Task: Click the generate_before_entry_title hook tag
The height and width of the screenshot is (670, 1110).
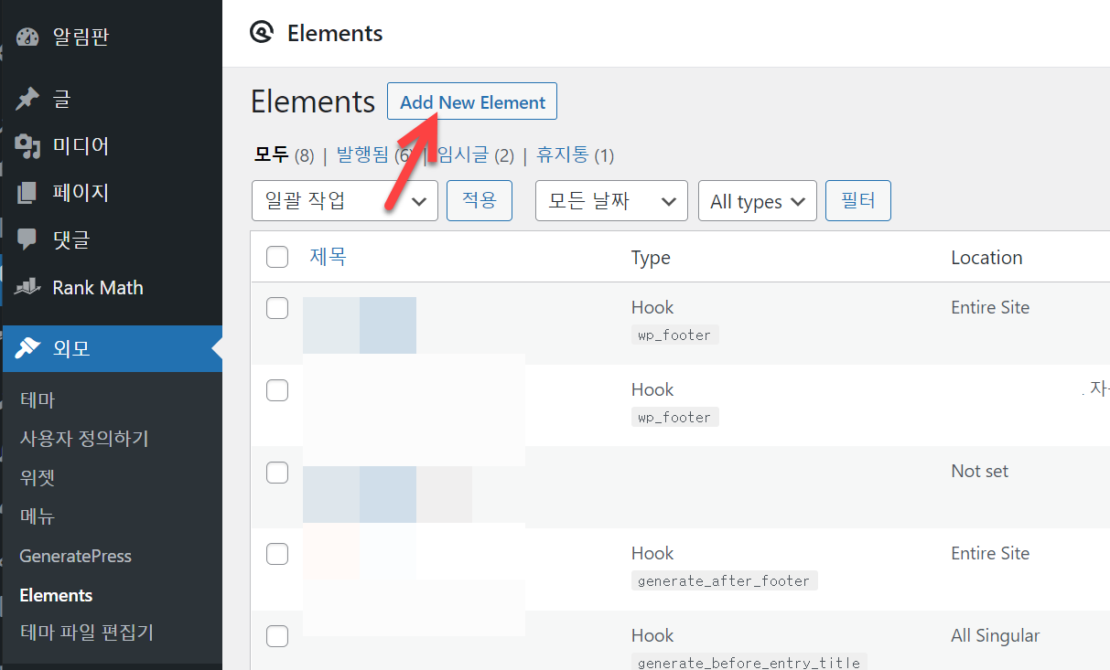Action: click(749, 662)
